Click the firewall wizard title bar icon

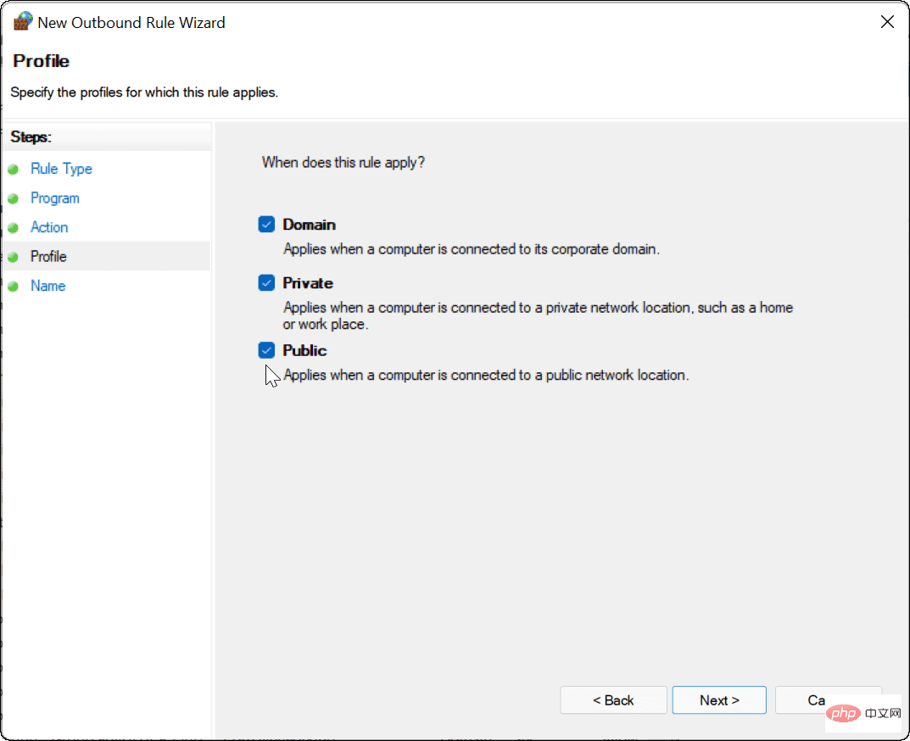coord(23,21)
